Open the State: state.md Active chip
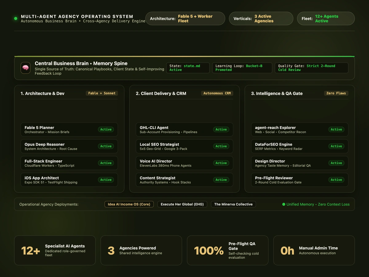Viewport: 369px width, 277px height. [188, 68]
